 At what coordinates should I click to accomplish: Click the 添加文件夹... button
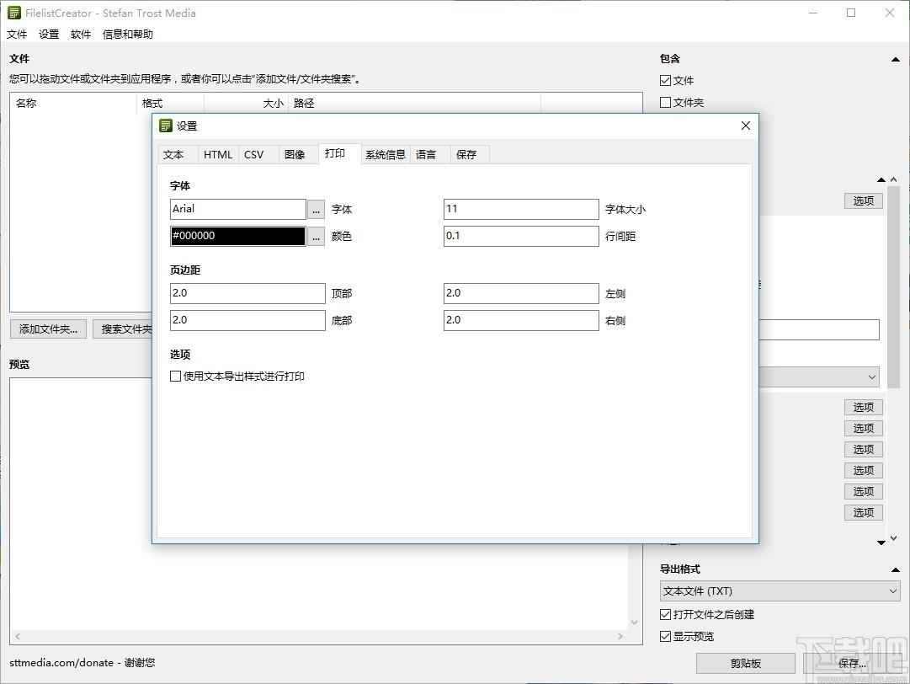click(48, 329)
